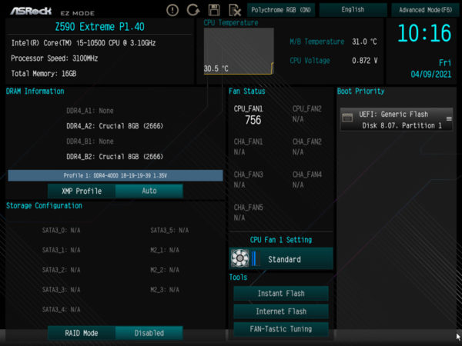Click DDR4_A2 Crucial 8GB slot

[115, 126]
